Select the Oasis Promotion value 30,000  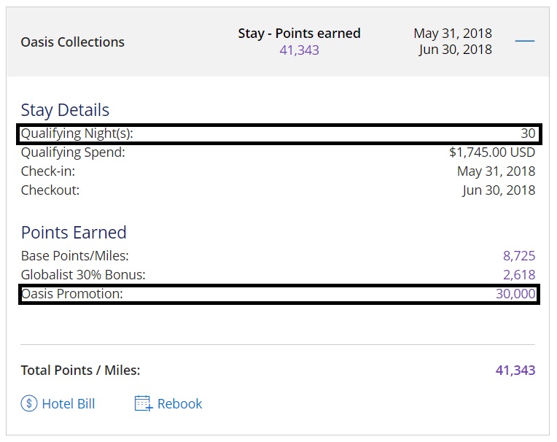515,294
